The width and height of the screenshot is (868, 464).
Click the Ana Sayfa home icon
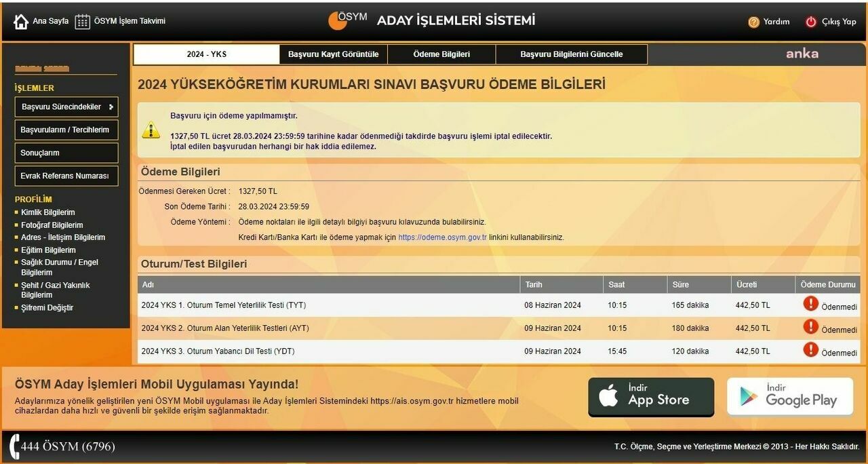tap(21, 22)
